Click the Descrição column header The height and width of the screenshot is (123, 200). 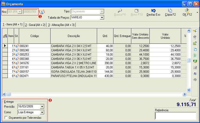coord(74,36)
